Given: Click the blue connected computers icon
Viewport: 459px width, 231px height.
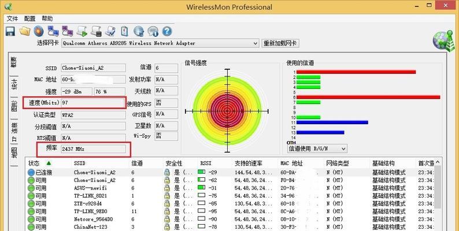Looking at the screenshot, I should pyautogui.click(x=53, y=31).
